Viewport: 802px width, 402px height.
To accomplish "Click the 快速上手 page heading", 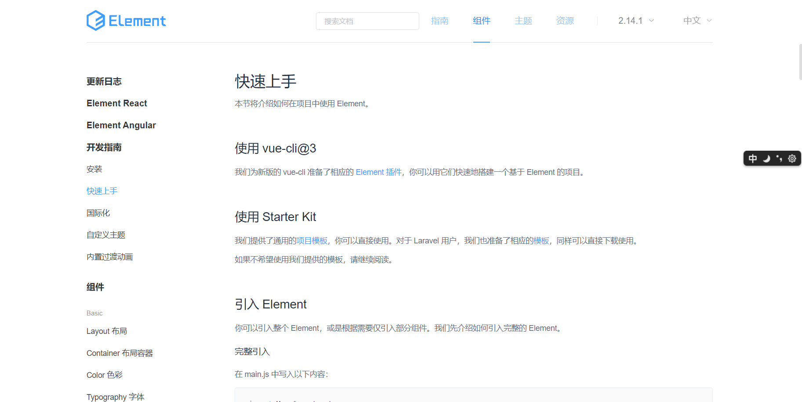I will pyautogui.click(x=266, y=81).
